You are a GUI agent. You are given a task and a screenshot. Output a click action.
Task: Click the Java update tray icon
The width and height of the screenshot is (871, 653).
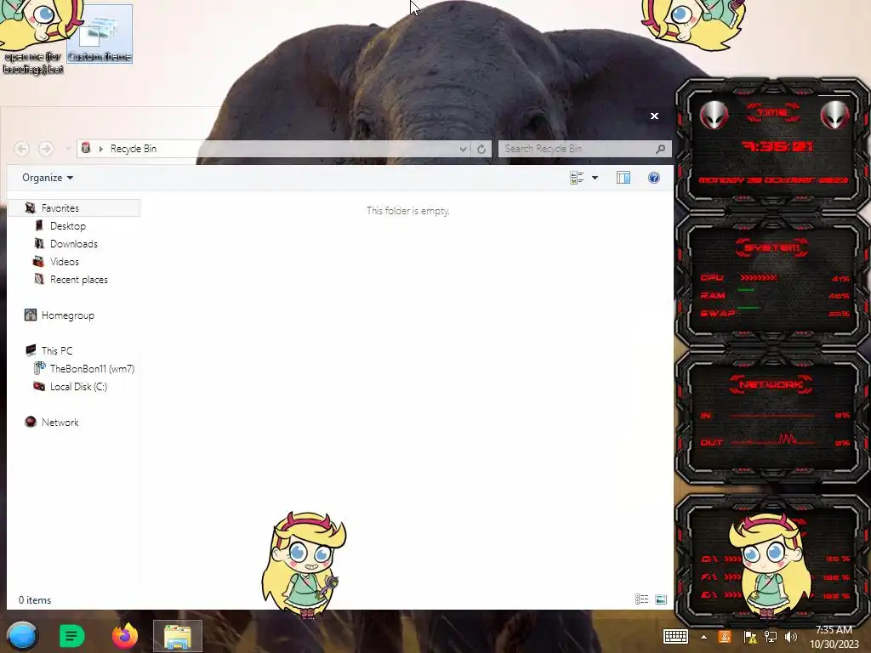[x=725, y=637]
